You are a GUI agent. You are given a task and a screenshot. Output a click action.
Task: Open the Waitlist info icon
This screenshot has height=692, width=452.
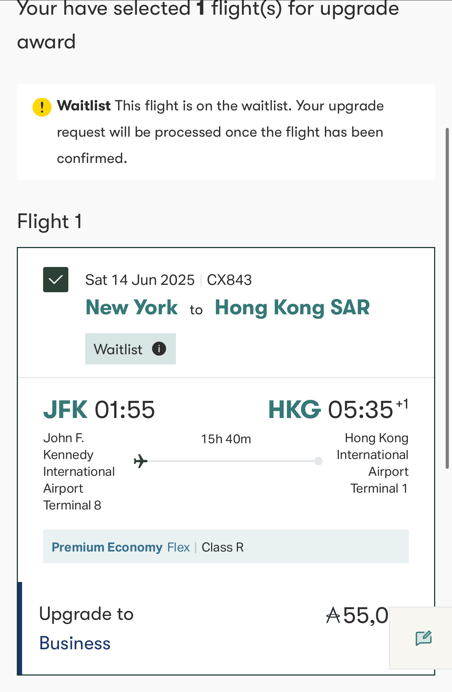[x=159, y=349]
